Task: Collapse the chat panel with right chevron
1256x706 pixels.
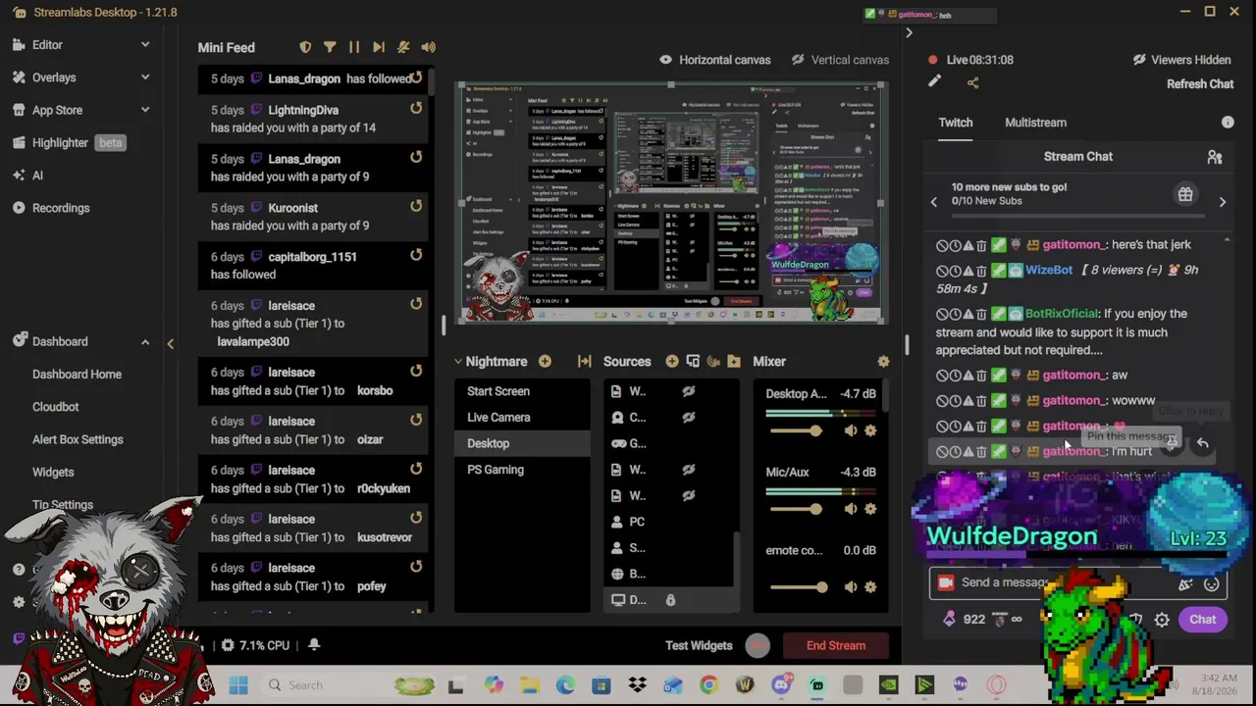Action: pos(909,33)
